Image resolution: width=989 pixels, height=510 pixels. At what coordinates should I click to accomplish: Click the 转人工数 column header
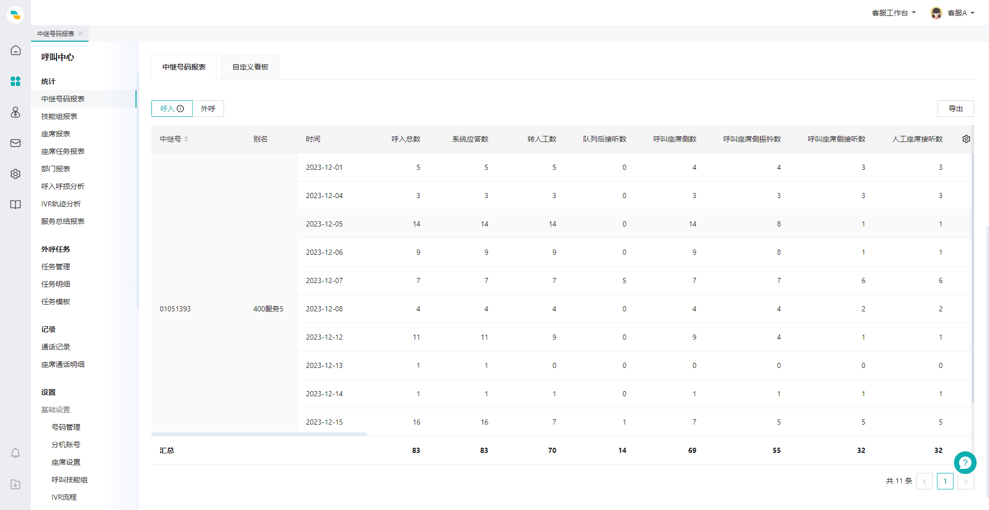pyautogui.click(x=542, y=139)
